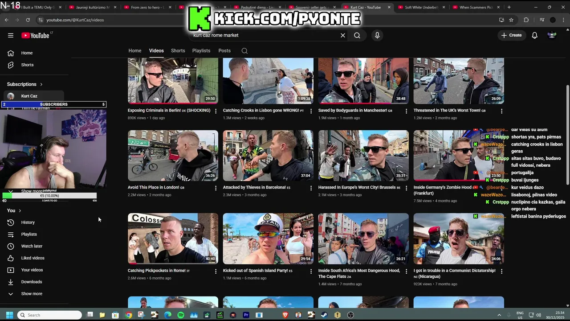Open Premiere Pro from the taskbar
The height and width of the screenshot is (321, 570).
pyautogui.click(x=246, y=315)
